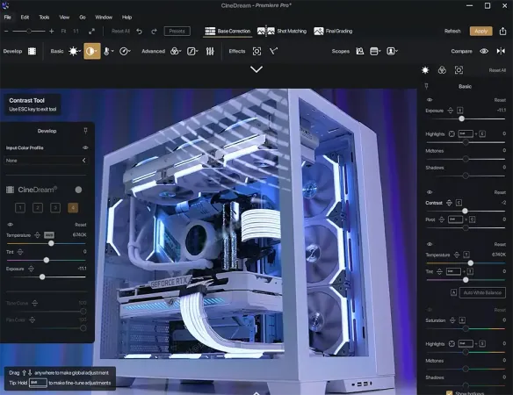This screenshot has width=513, height=395.
Task: Toggle the CineDream round switch
Action: click(78, 190)
